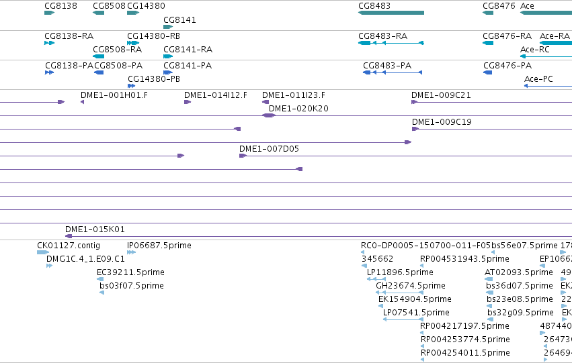This screenshot has width=572, height=363.
Task: Select RC0-DP0005-150700-011-F05 EST label
Action: (x=425, y=246)
